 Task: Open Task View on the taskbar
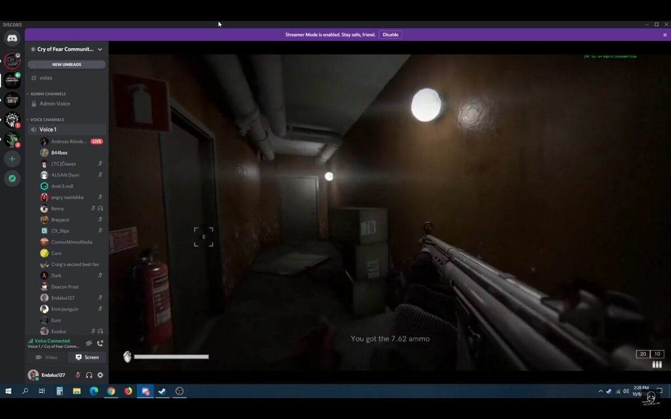(42, 391)
